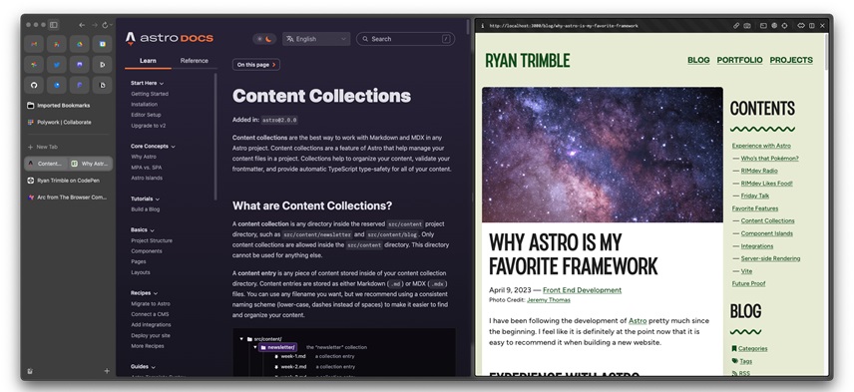This screenshot has height=392, width=854.
Task: Collapse the Basics section
Action: click(142, 229)
